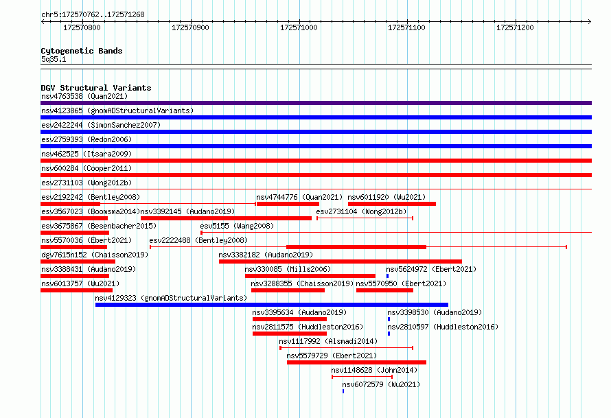The height and width of the screenshot is (418, 611).
Task: Click the red bar under nsv3392145
Action: 227,218
